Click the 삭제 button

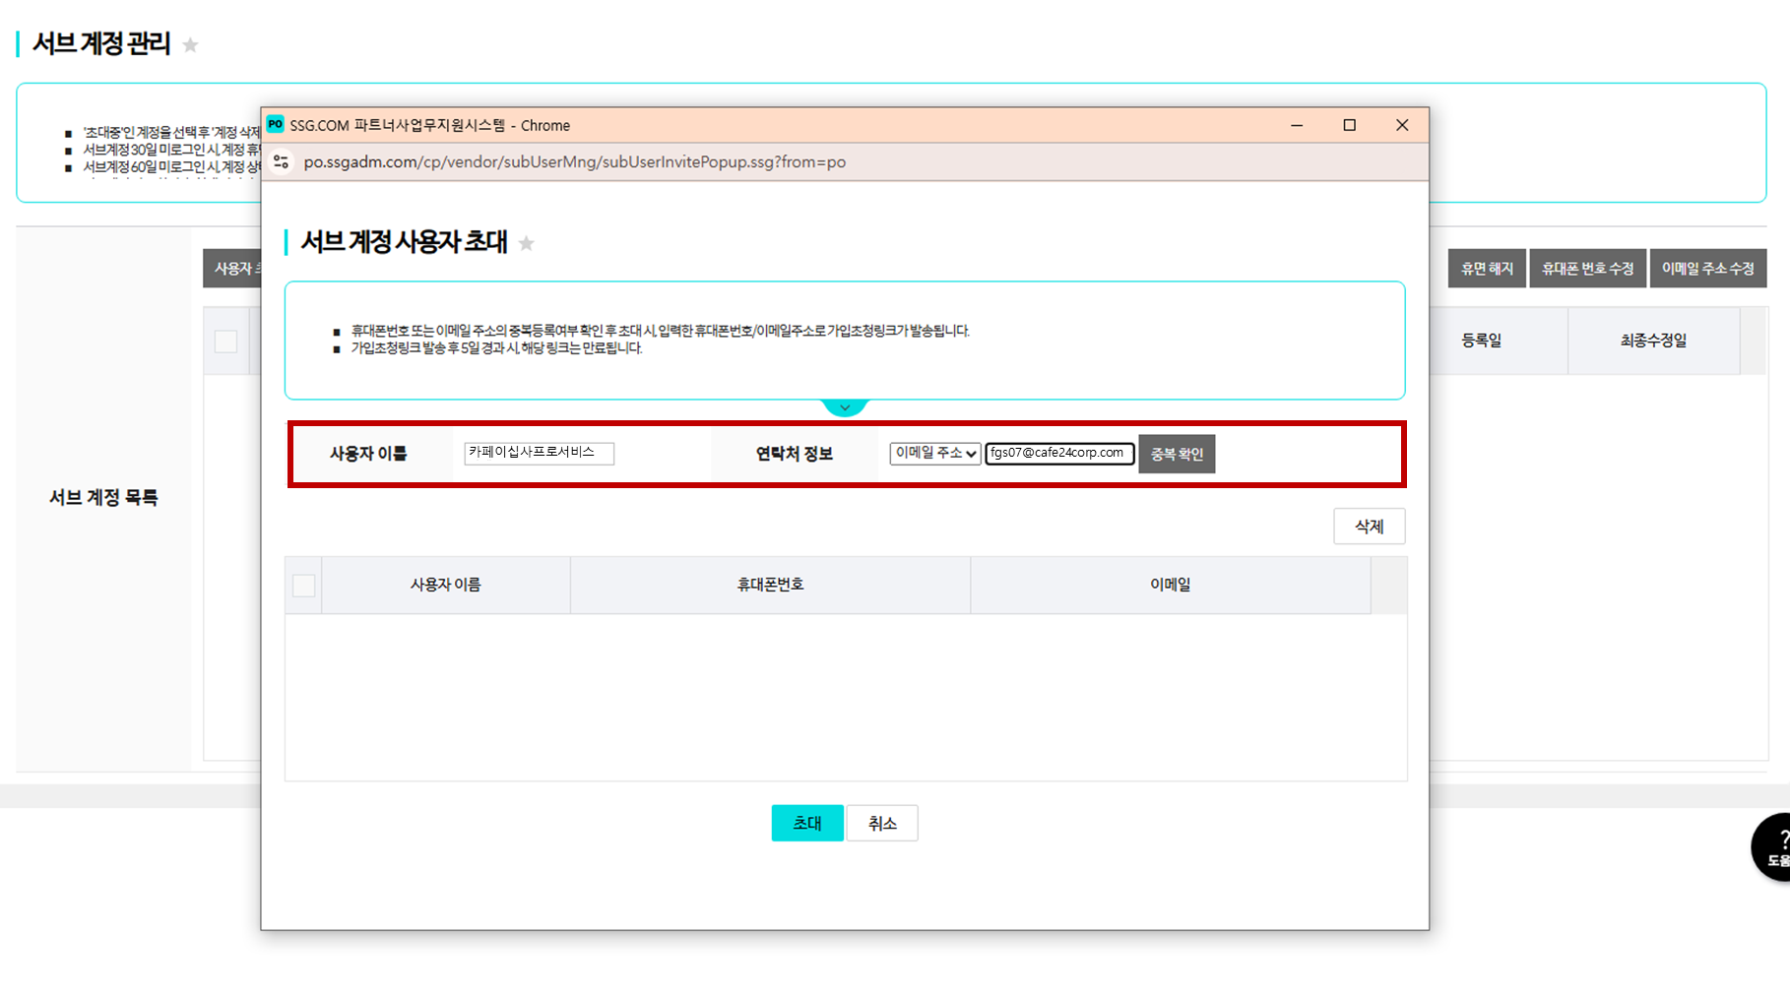click(x=1369, y=527)
